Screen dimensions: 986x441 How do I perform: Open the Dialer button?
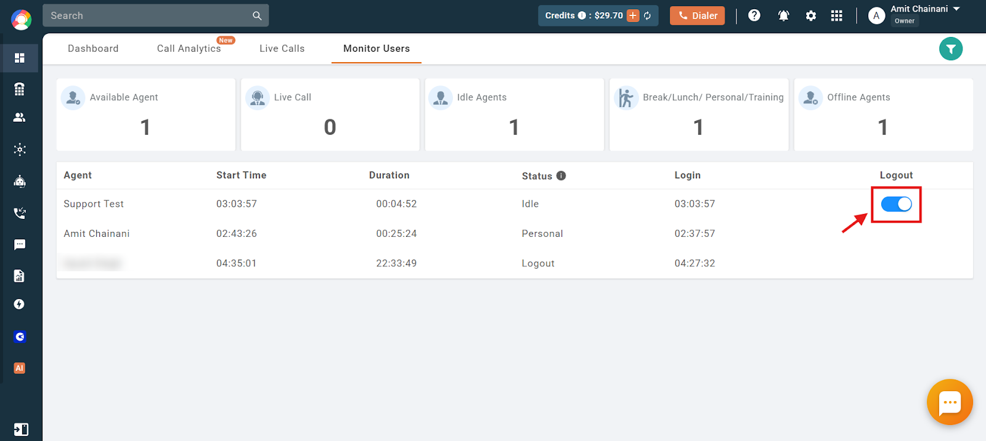[698, 16]
